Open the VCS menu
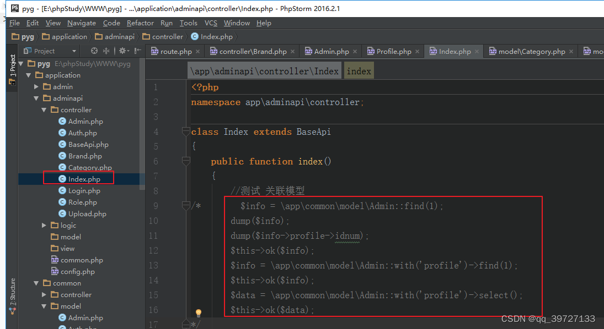The height and width of the screenshot is (329, 604). tap(211, 23)
